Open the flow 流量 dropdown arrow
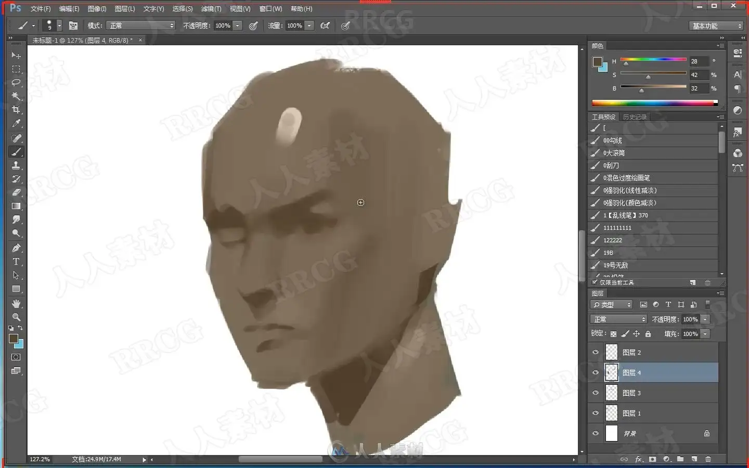Screen dimensions: 749x468 pyautogui.click(x=309, y=25)
